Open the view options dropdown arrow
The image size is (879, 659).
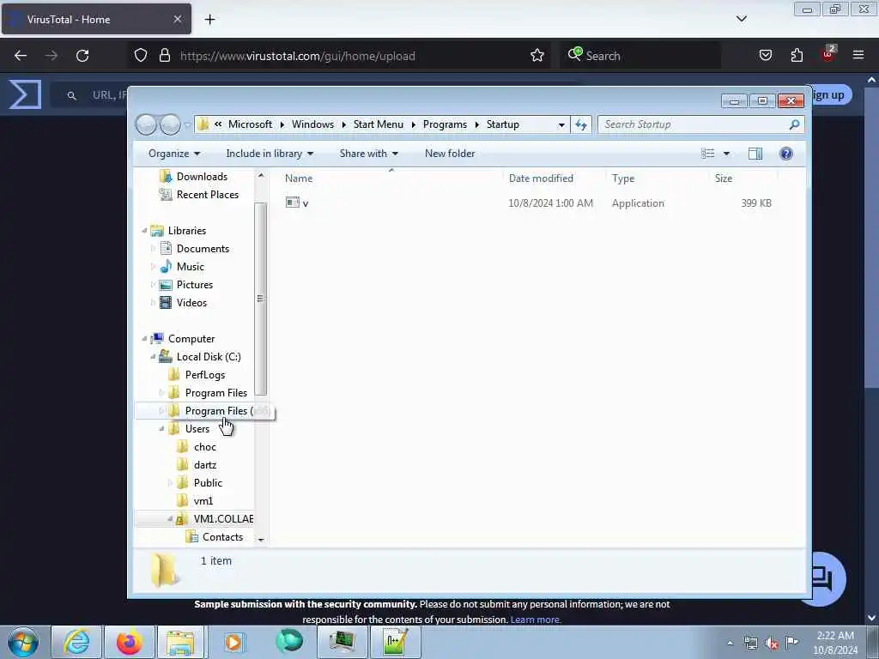726,154
